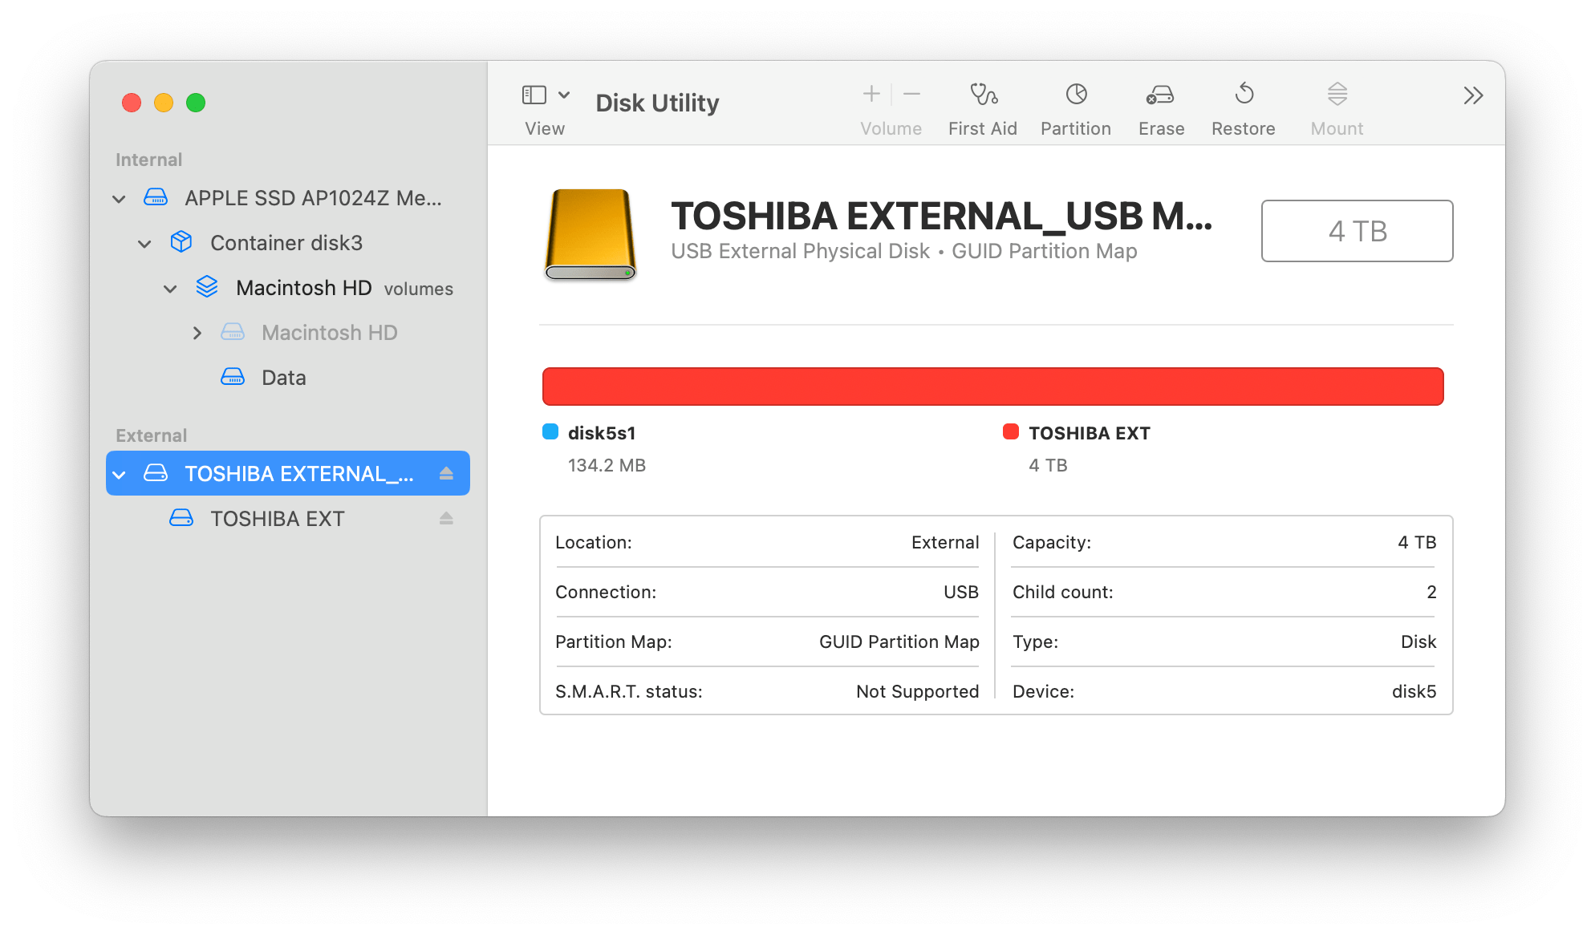
Task: Click the Partition label in toolbar
Action: click(1076, 128)
